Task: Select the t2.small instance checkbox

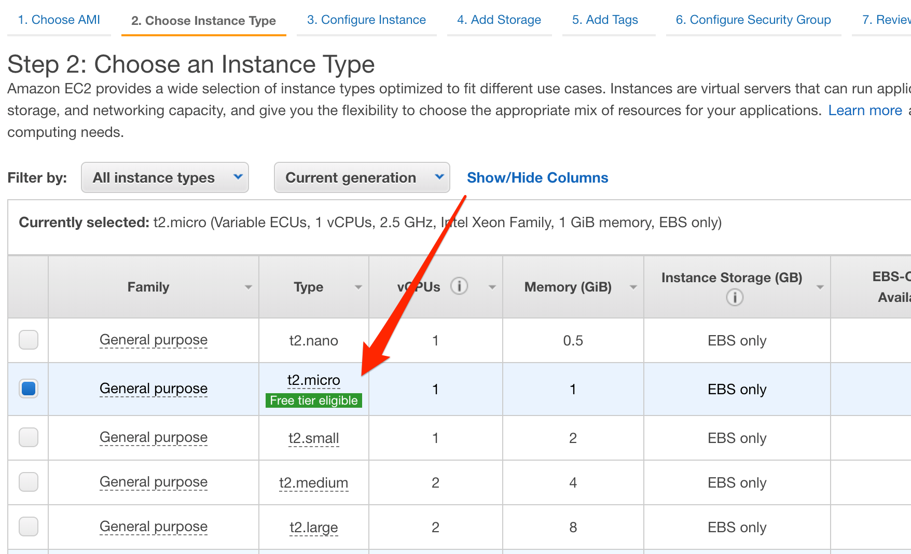Action: click(29, 437)
